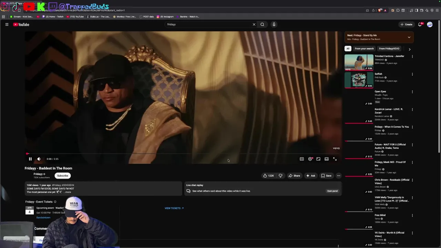This screenshot has width=441, height=248.
Task: Select the All filter chip
Action: [348, 49]
